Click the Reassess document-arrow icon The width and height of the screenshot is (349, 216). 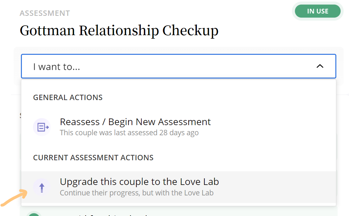pos(42,127)
